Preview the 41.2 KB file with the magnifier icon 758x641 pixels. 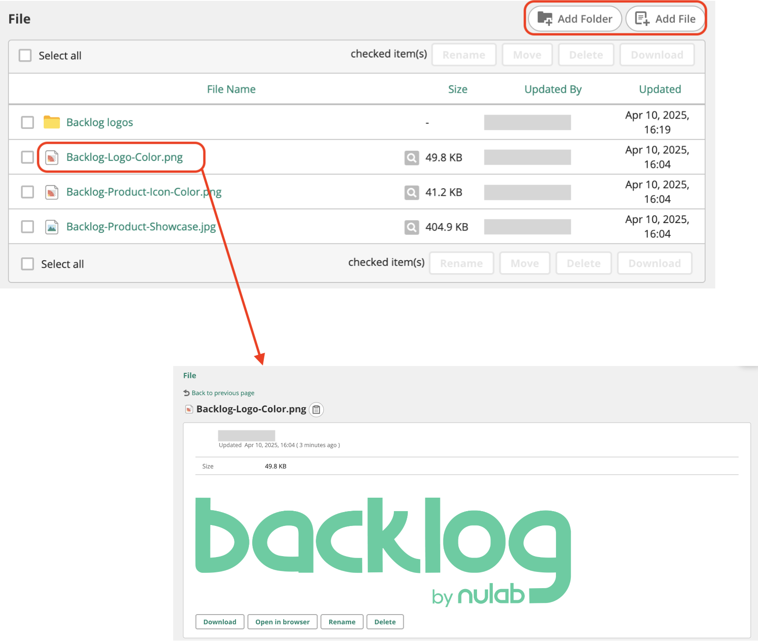[x=412, y=192]
